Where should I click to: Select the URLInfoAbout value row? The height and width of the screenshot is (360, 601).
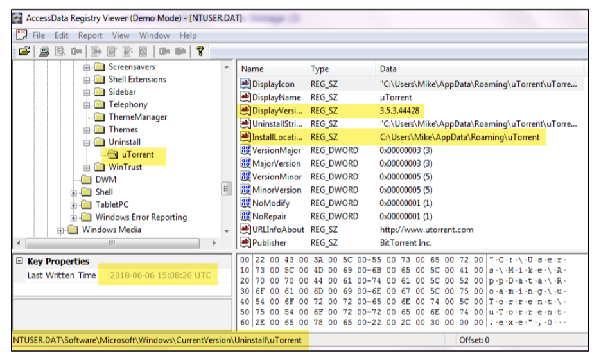point(412,230)
